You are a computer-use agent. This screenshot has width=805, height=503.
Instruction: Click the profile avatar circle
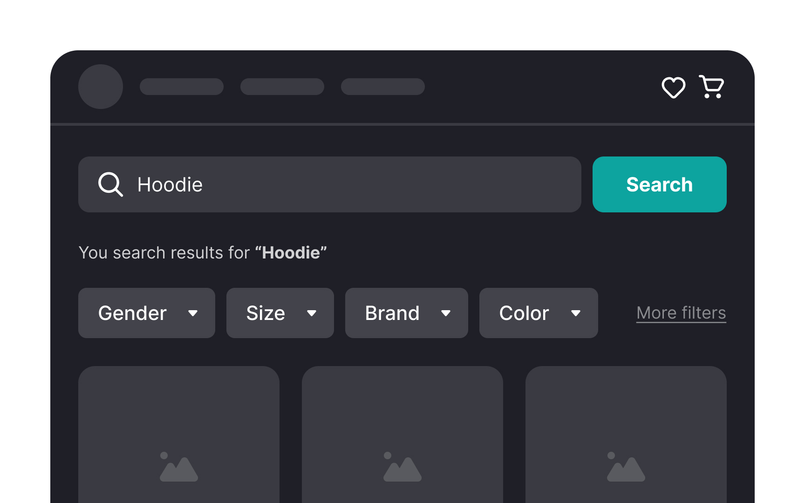point(101,86)
